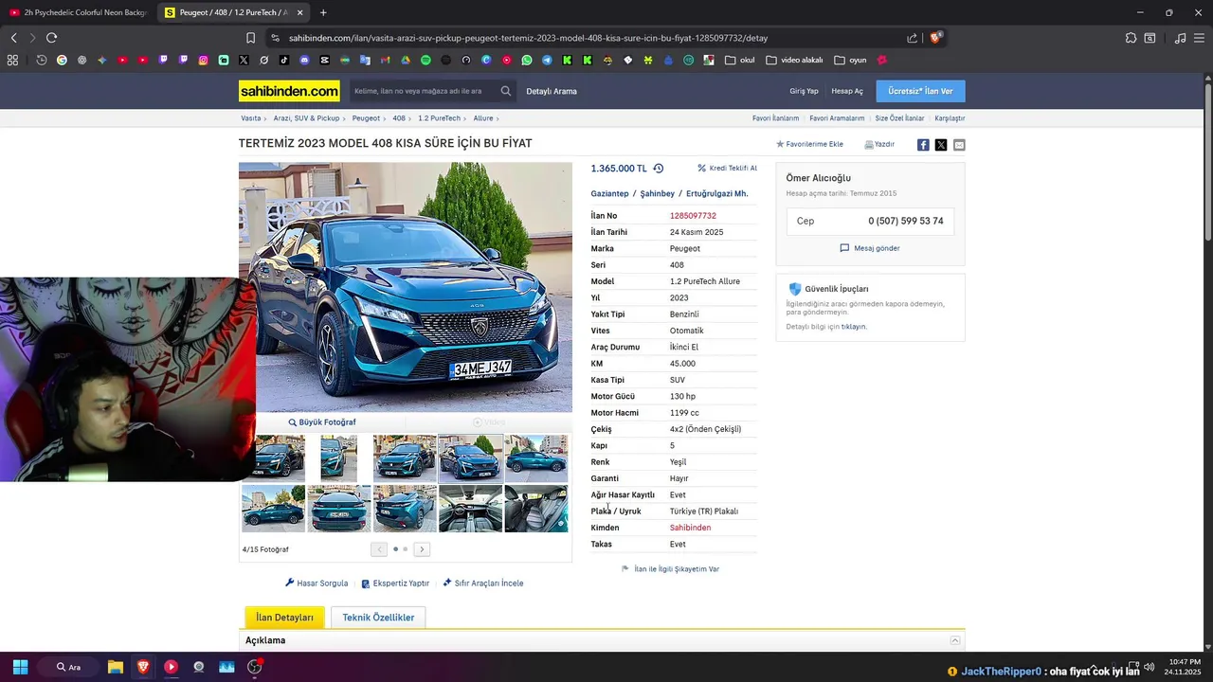
Task: Click Ekspertiz Yaptır link
Action: (x=395, y=583)
